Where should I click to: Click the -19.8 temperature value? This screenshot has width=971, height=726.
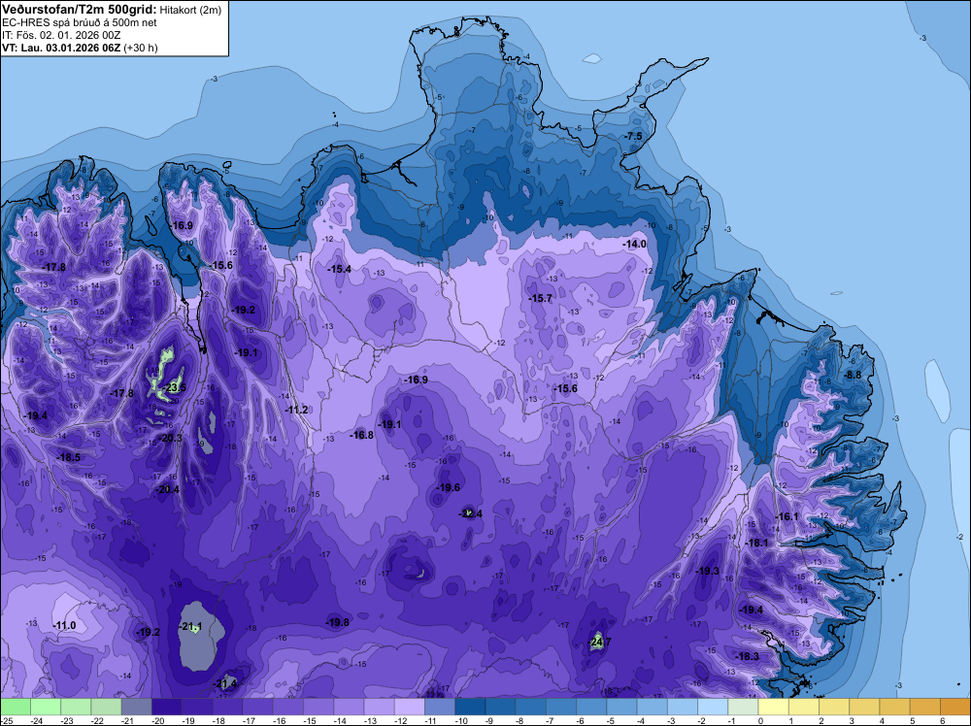click(x=338, y=623)
